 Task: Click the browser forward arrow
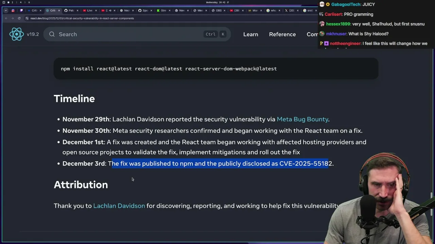(12, 18)
